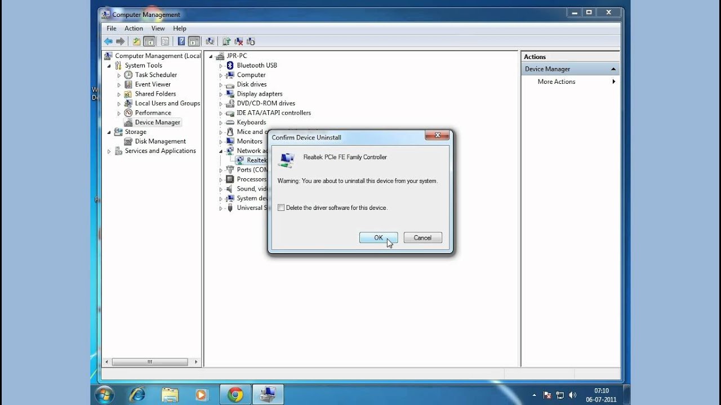
Task: Click the Update Driver Software toolbar icon
Action: [226, 41]
